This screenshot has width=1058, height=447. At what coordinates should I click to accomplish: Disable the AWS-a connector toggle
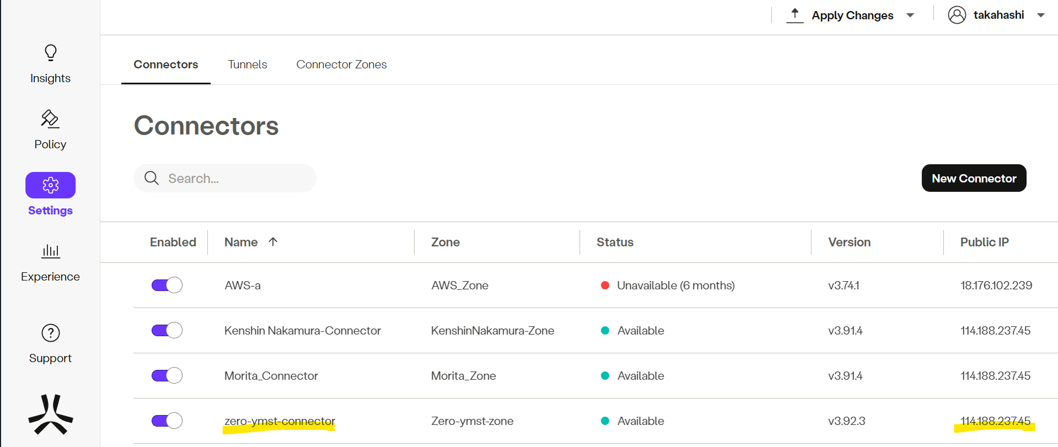coord(167,285)
